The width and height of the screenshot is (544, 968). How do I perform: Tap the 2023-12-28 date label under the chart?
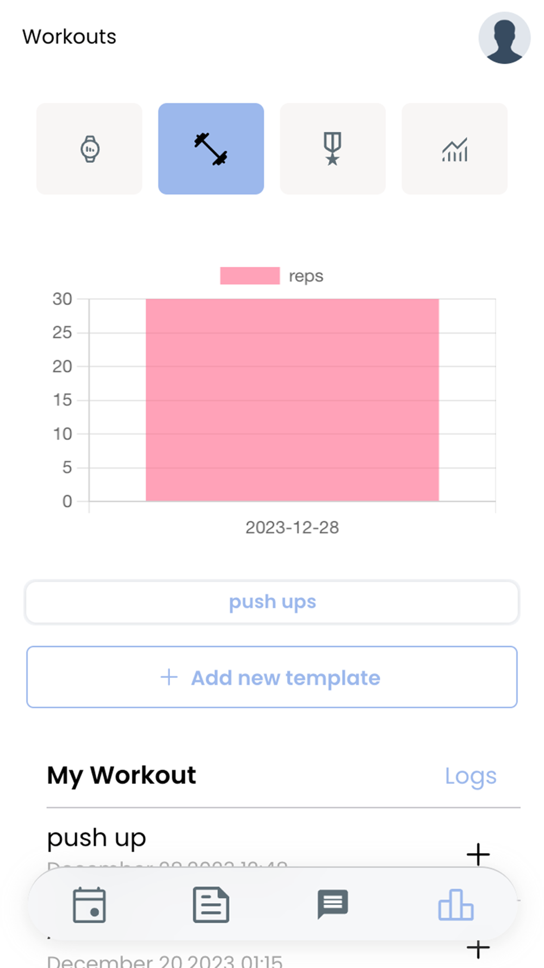[x=292, y=528]
